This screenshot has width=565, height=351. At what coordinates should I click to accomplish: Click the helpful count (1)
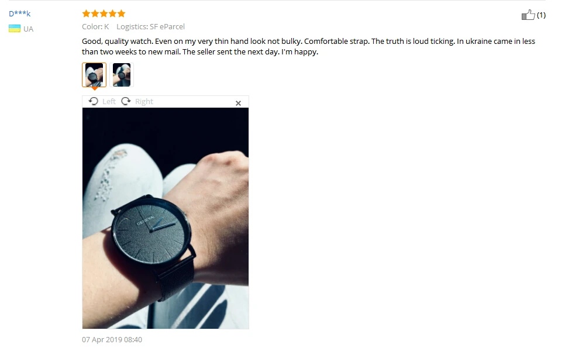(x=541, y=15)
